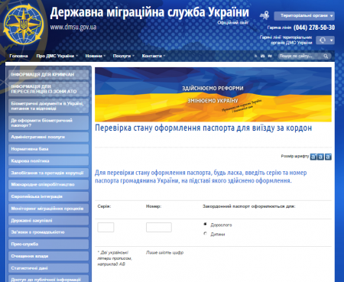The image size is (344, 282).
Task: Select the medium font size button
Action: coord(320,157)
